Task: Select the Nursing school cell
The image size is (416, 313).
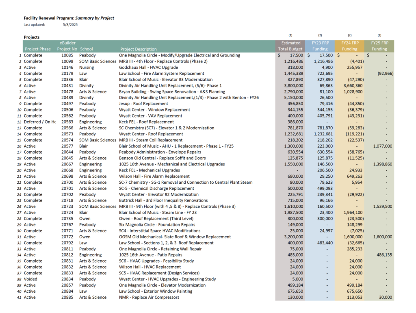Action: point(87,67)
